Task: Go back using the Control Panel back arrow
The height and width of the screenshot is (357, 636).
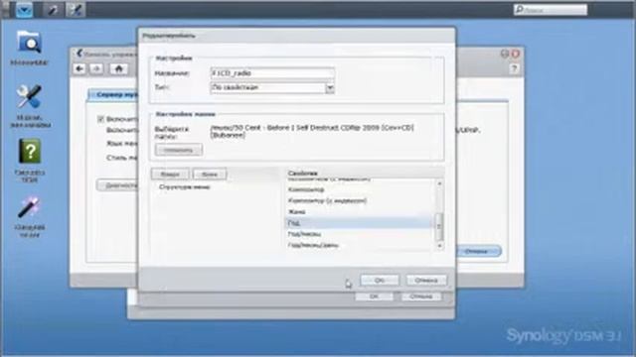Action: (79, 68)
